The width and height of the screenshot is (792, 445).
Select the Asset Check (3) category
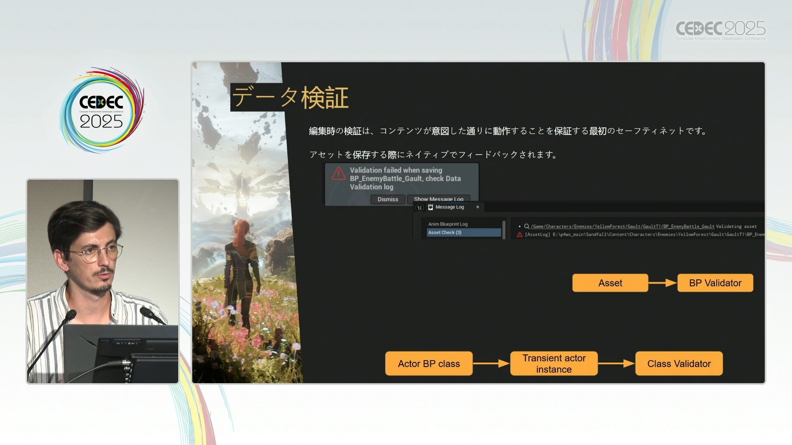point(464,232)
